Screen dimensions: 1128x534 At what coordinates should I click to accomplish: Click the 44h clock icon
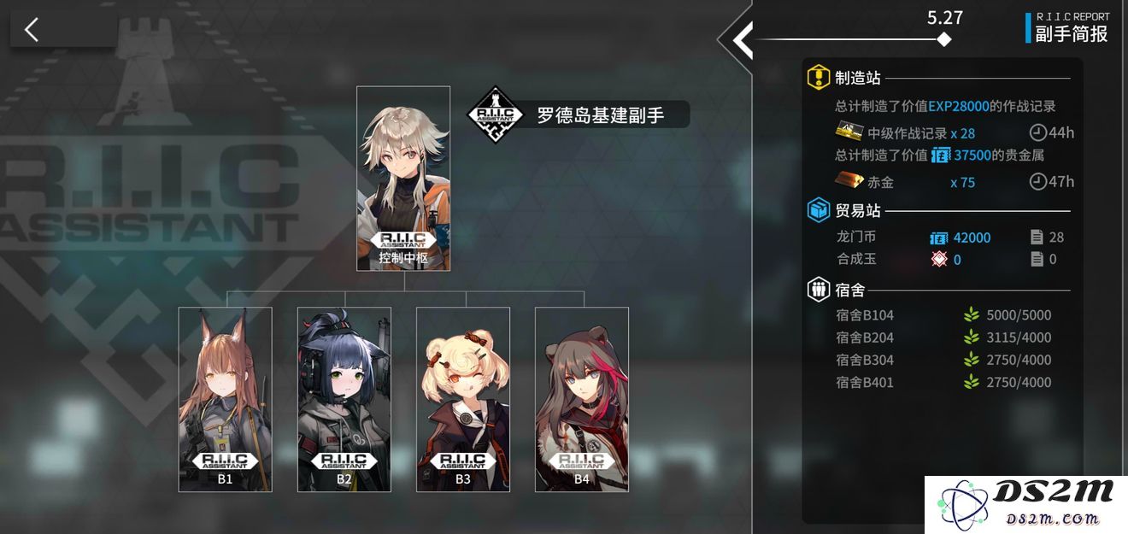click(x=1037, y=132)
